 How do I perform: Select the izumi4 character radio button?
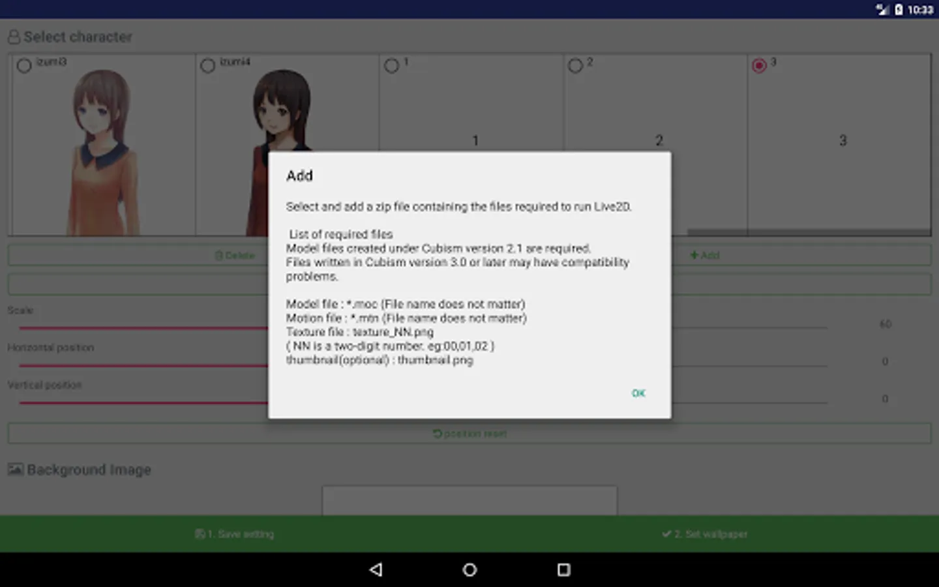[x=208, y=66]
